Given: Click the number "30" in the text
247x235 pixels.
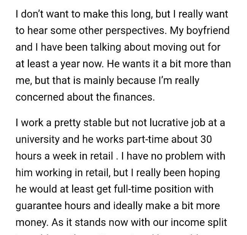Looking at the screenshot, I should point(204,139).
